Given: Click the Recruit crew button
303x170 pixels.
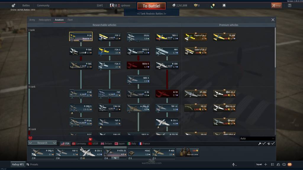Looking at the screenshot, I should tap(189, 153).
